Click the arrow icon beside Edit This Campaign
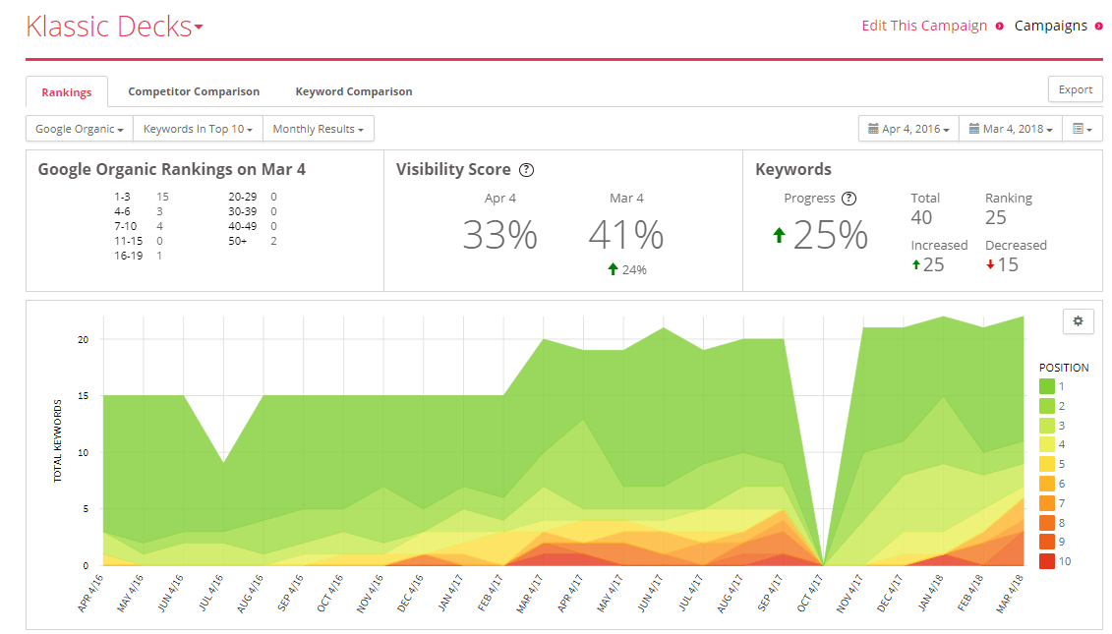This screenshot has width=1112, height=634. pyautogui.click(x=999, y=27)
